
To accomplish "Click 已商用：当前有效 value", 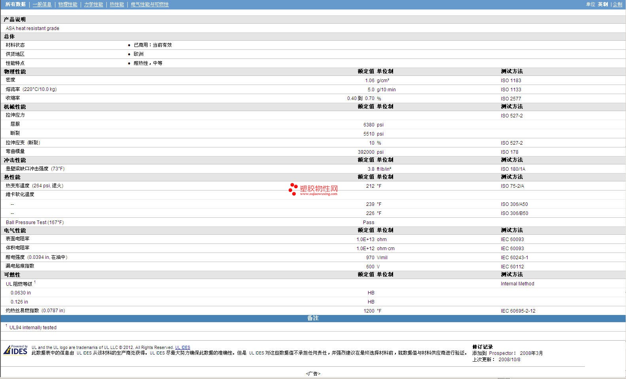I will point(153,45).
